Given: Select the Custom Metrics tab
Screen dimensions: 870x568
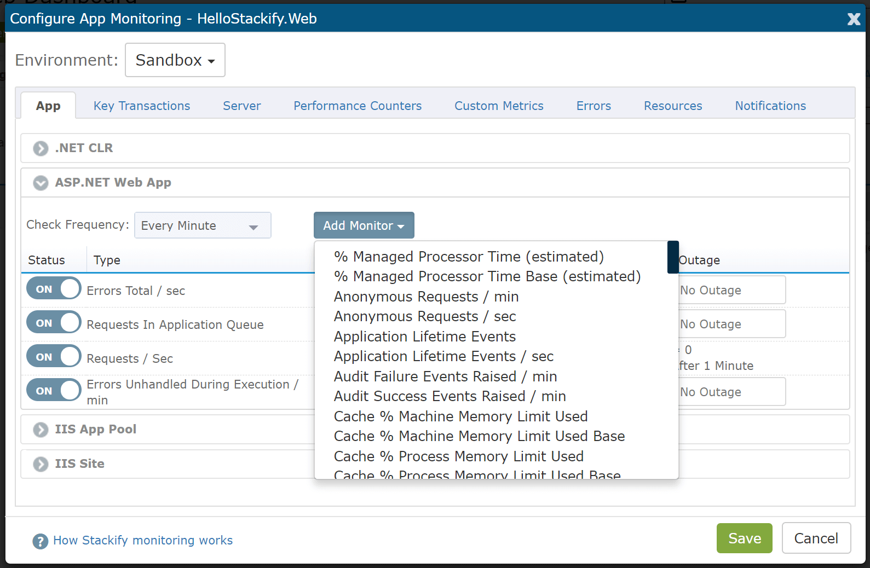Looking at the screenshot, I should tap(499, 106).
